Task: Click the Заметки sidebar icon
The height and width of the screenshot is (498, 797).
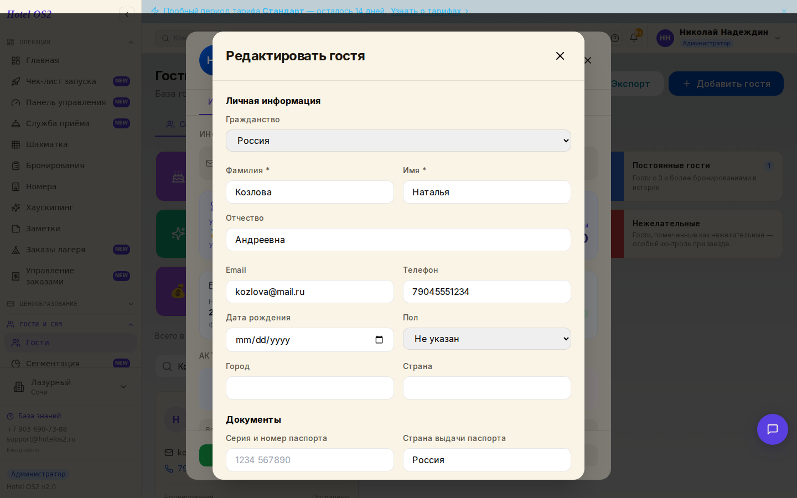Action: click(16, 229)
